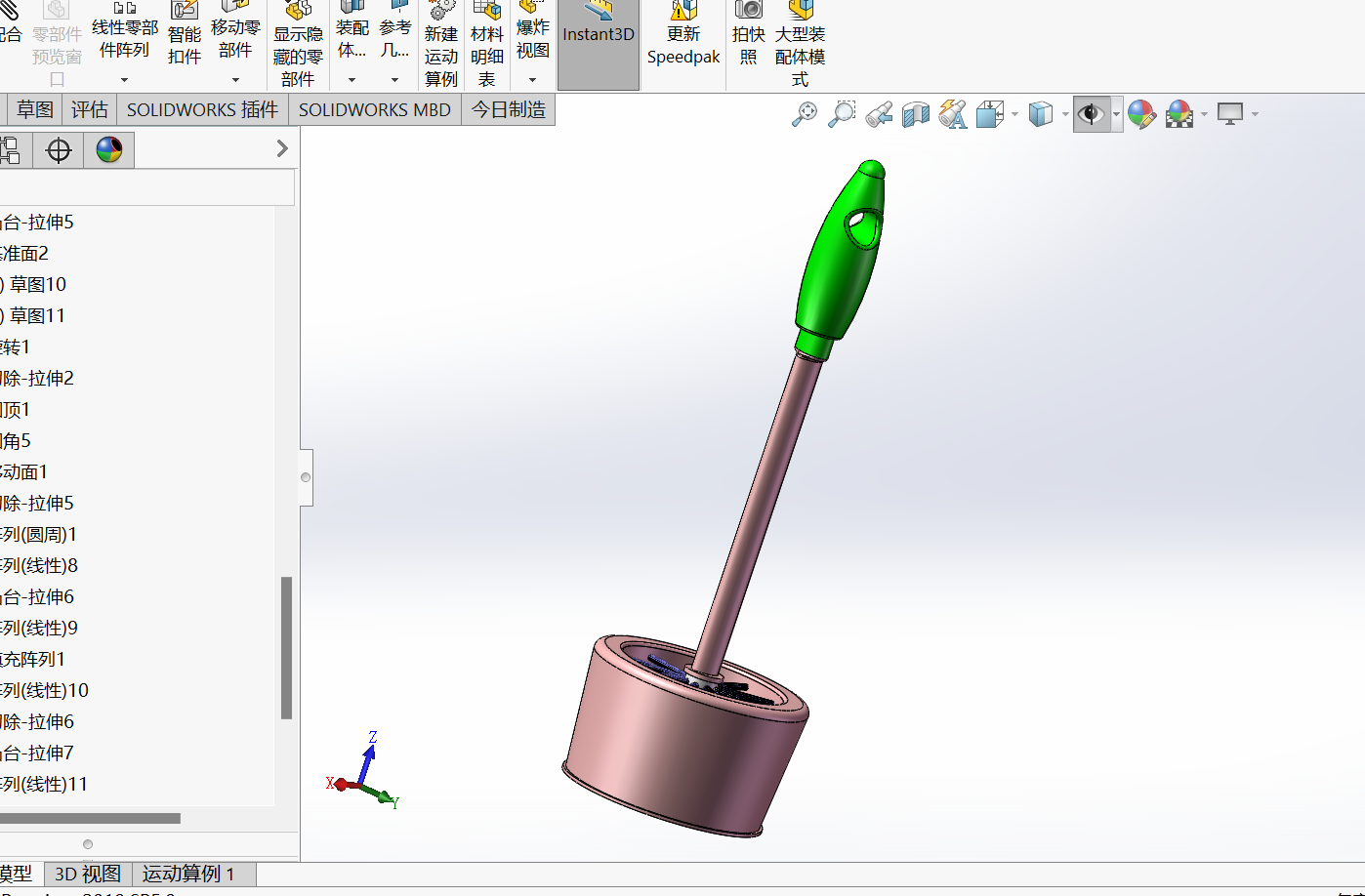The image size is (1365, 896).
Task: Open the SOLIDWORKS MBD tab
Action: 375,109
